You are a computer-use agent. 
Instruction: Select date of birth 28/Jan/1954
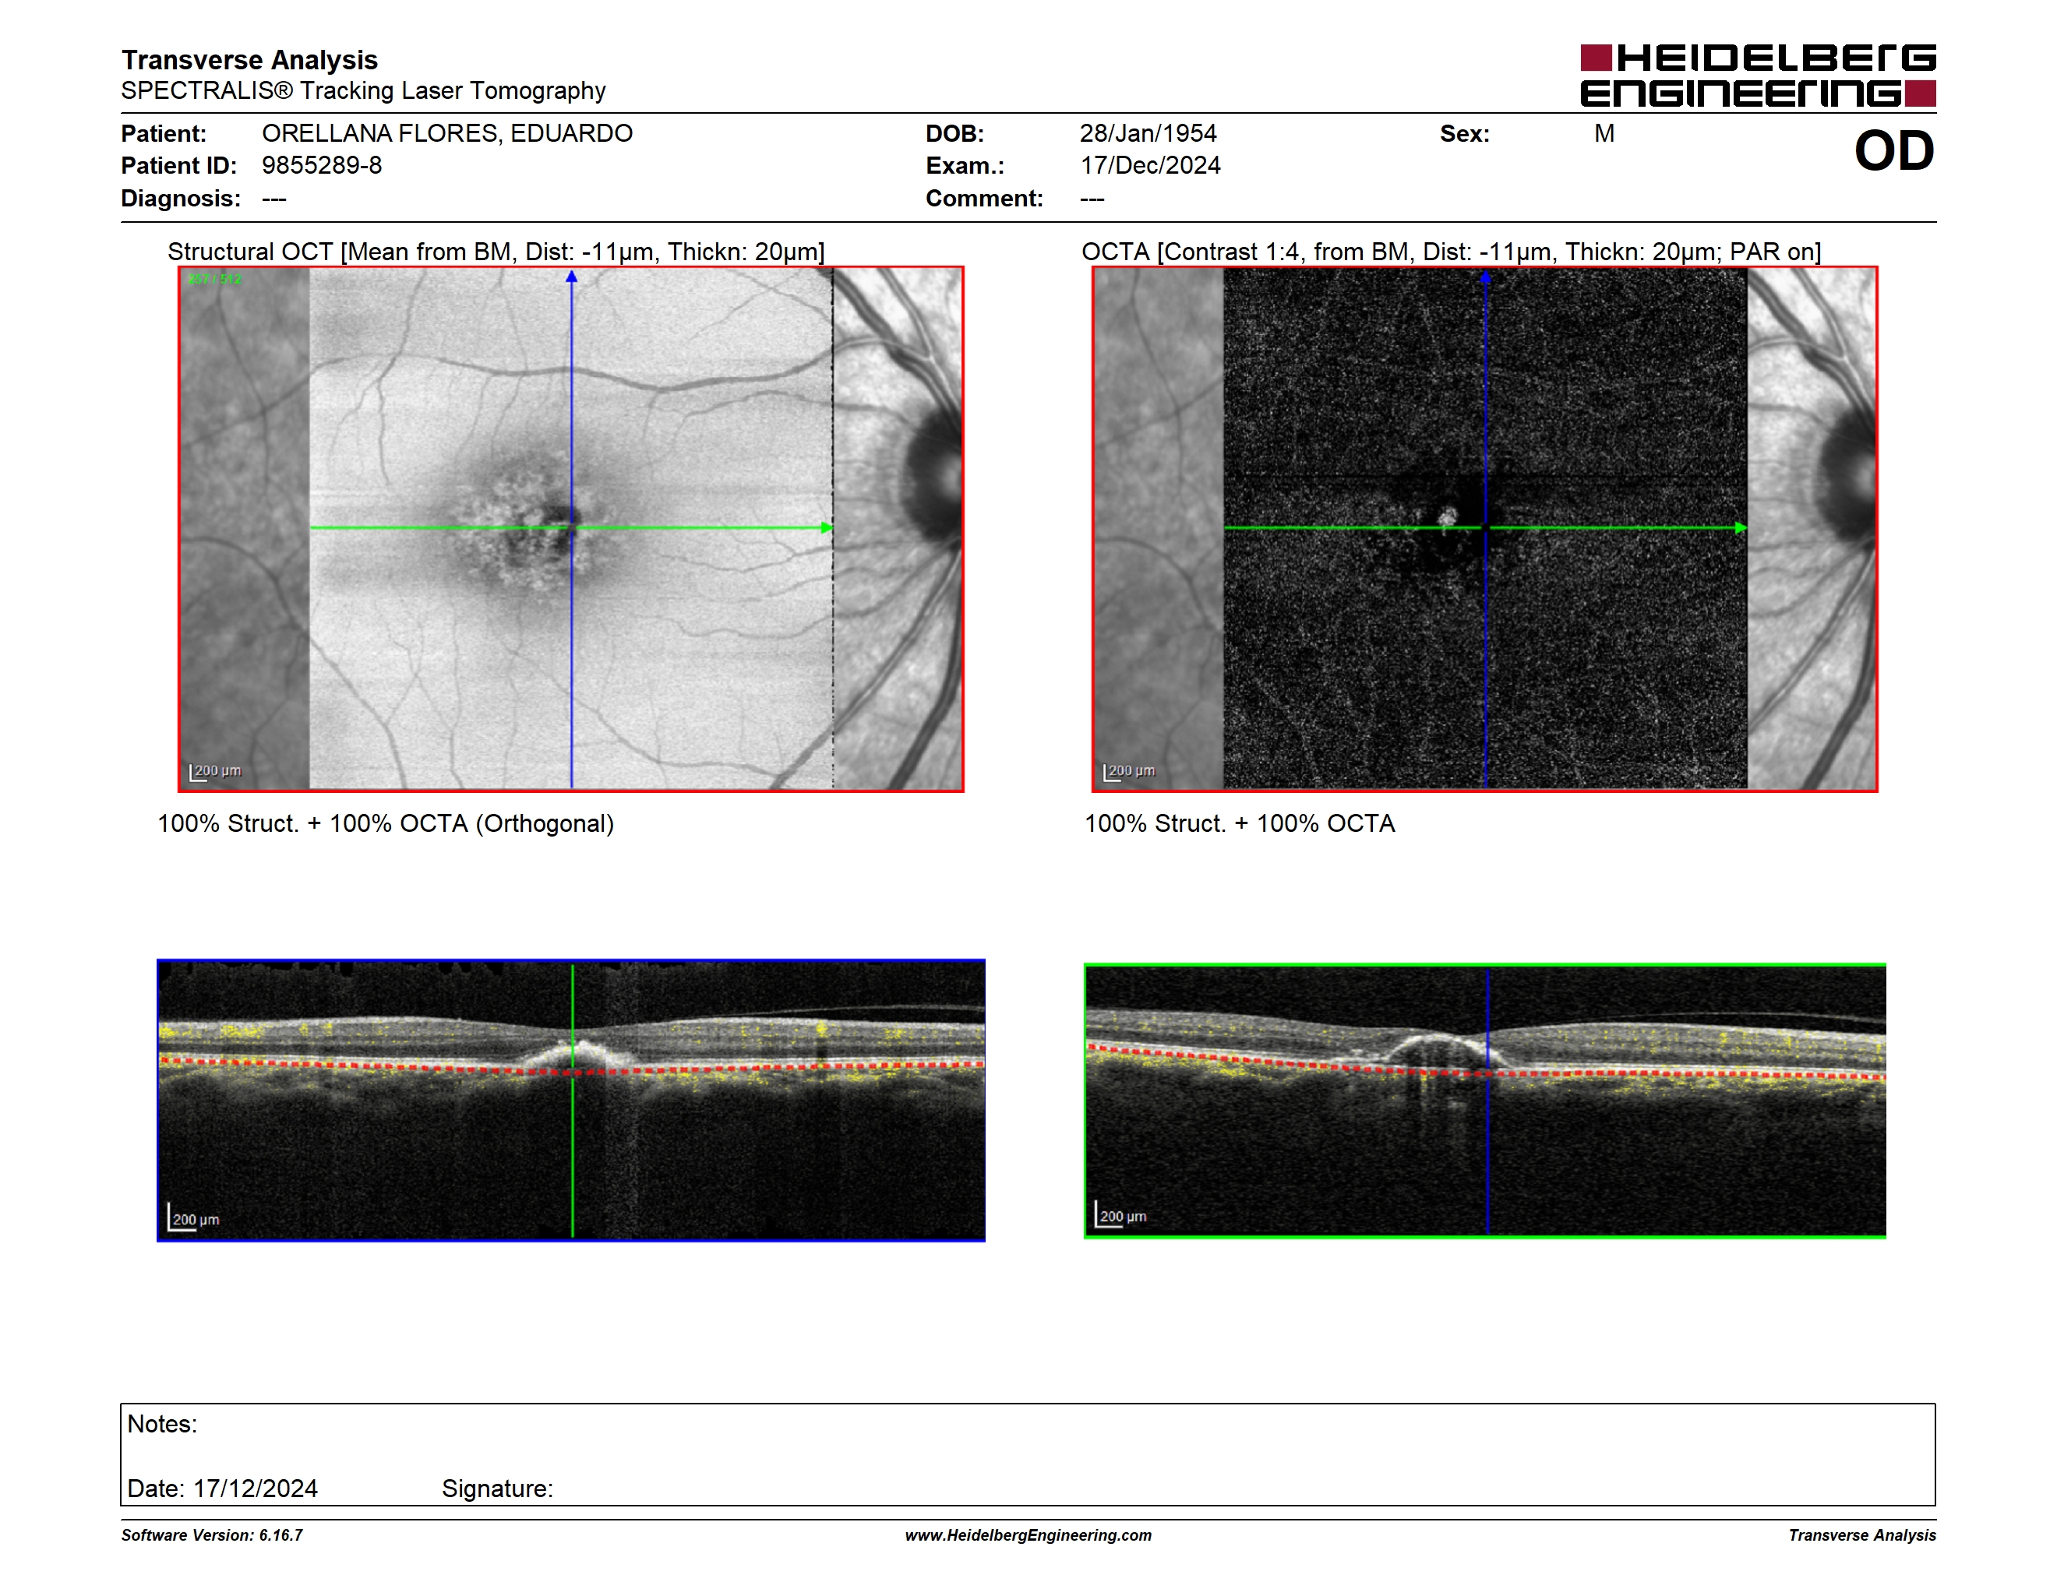pyautogui.click(x=1148, y=134)
